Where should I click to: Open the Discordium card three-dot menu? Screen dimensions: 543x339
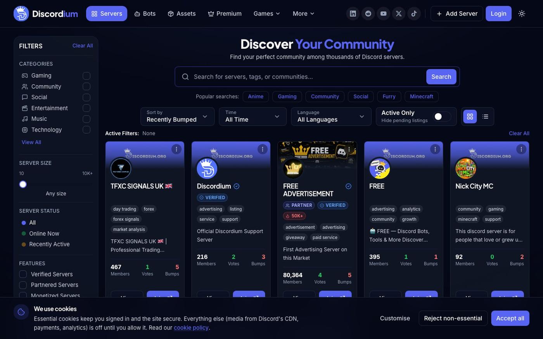263,149
